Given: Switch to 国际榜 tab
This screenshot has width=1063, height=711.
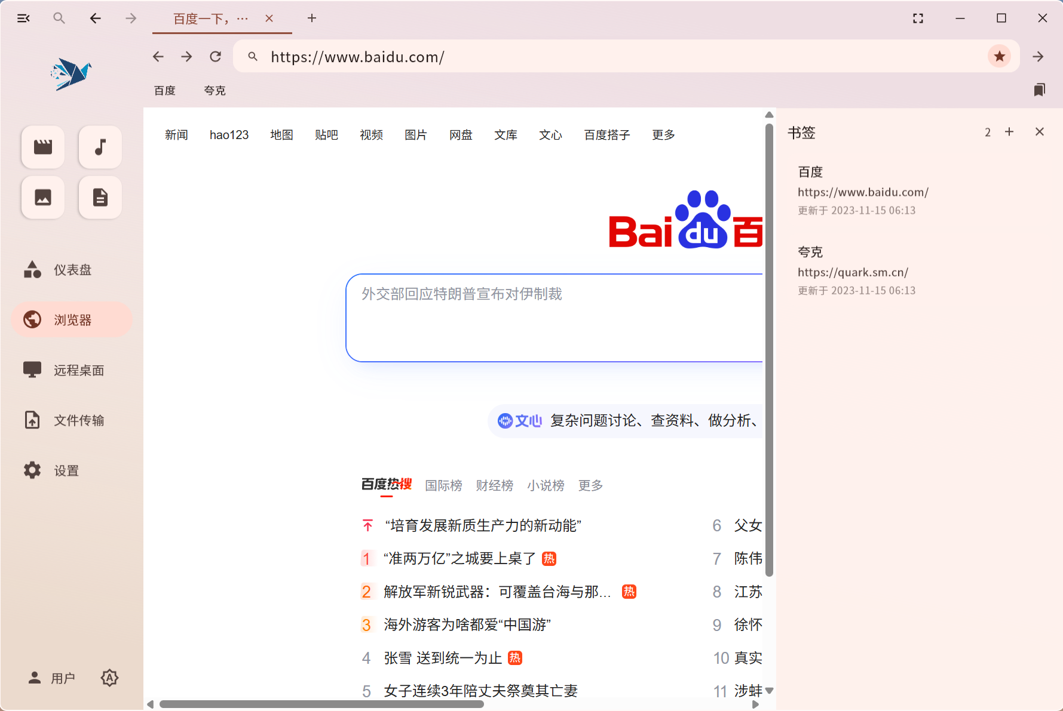Looking at the screenshot, I should [443, 485].
